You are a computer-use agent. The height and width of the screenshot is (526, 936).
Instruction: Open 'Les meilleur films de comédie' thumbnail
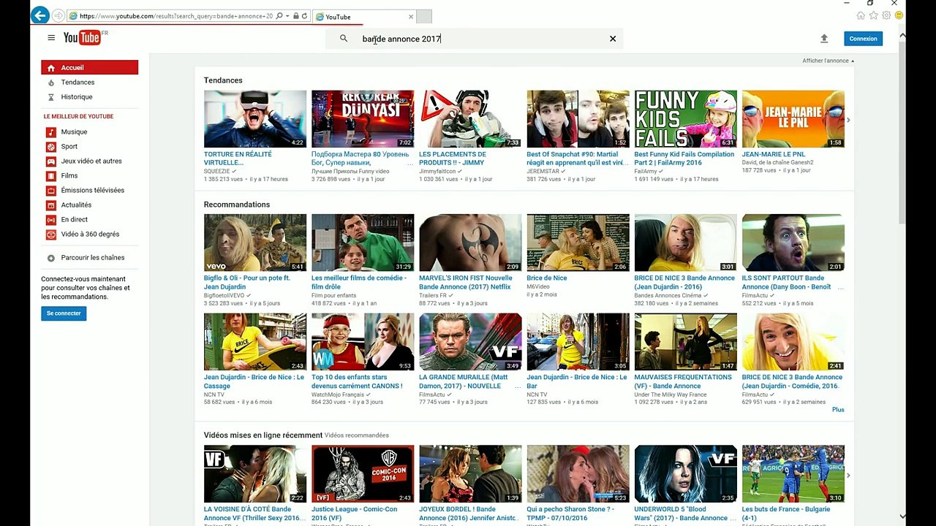pos(363,243)
